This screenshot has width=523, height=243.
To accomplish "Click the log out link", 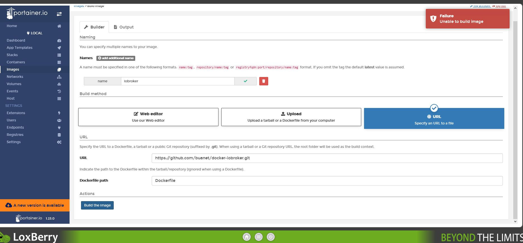I will tap(499, 6).
